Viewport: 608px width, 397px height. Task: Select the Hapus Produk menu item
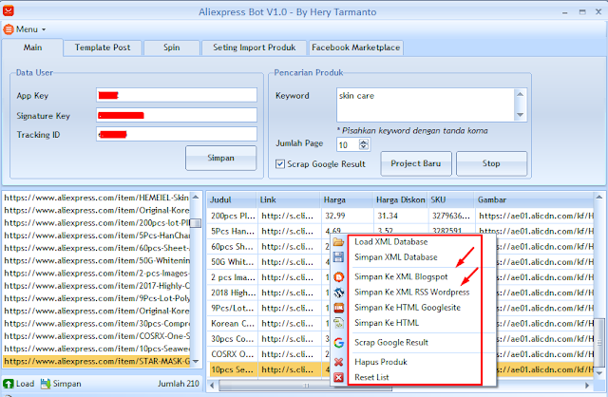(381, 362)
